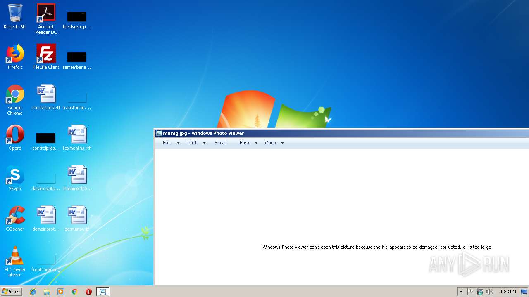Select the statementto document icon
This screenshot has width=529, height=297.
(x=77, y=178)
